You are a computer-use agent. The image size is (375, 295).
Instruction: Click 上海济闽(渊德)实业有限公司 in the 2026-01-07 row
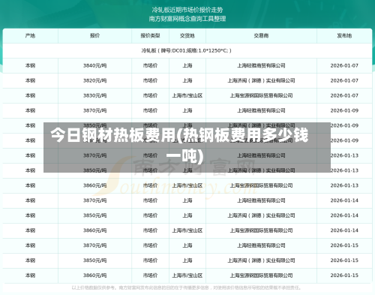[x=261, y=80]
